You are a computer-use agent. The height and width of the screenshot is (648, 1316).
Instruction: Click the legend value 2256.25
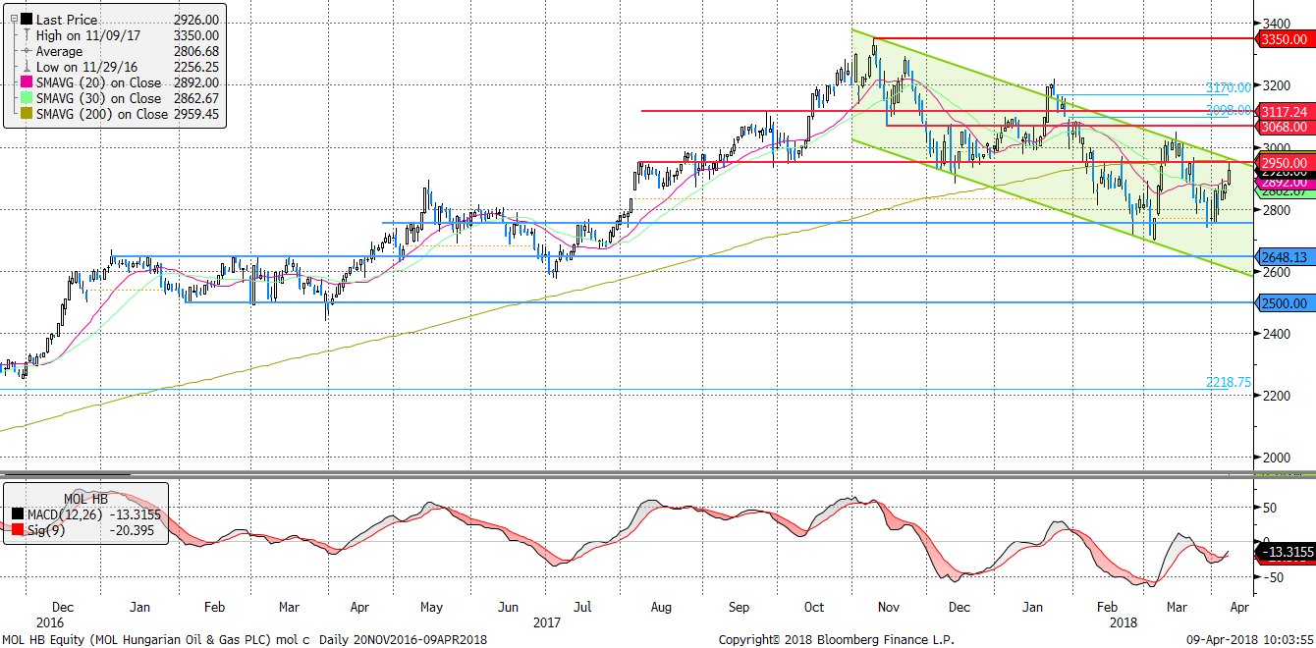pos(194,67)
